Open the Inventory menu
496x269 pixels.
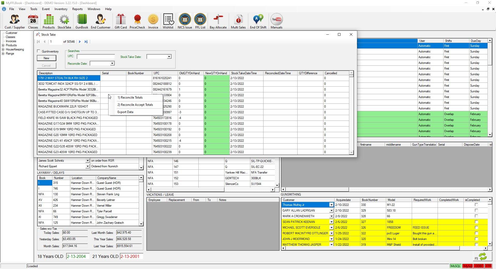(61, 9)
